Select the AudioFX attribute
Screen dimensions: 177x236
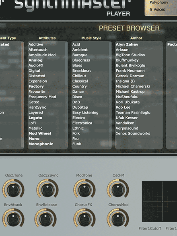point(36,66)
